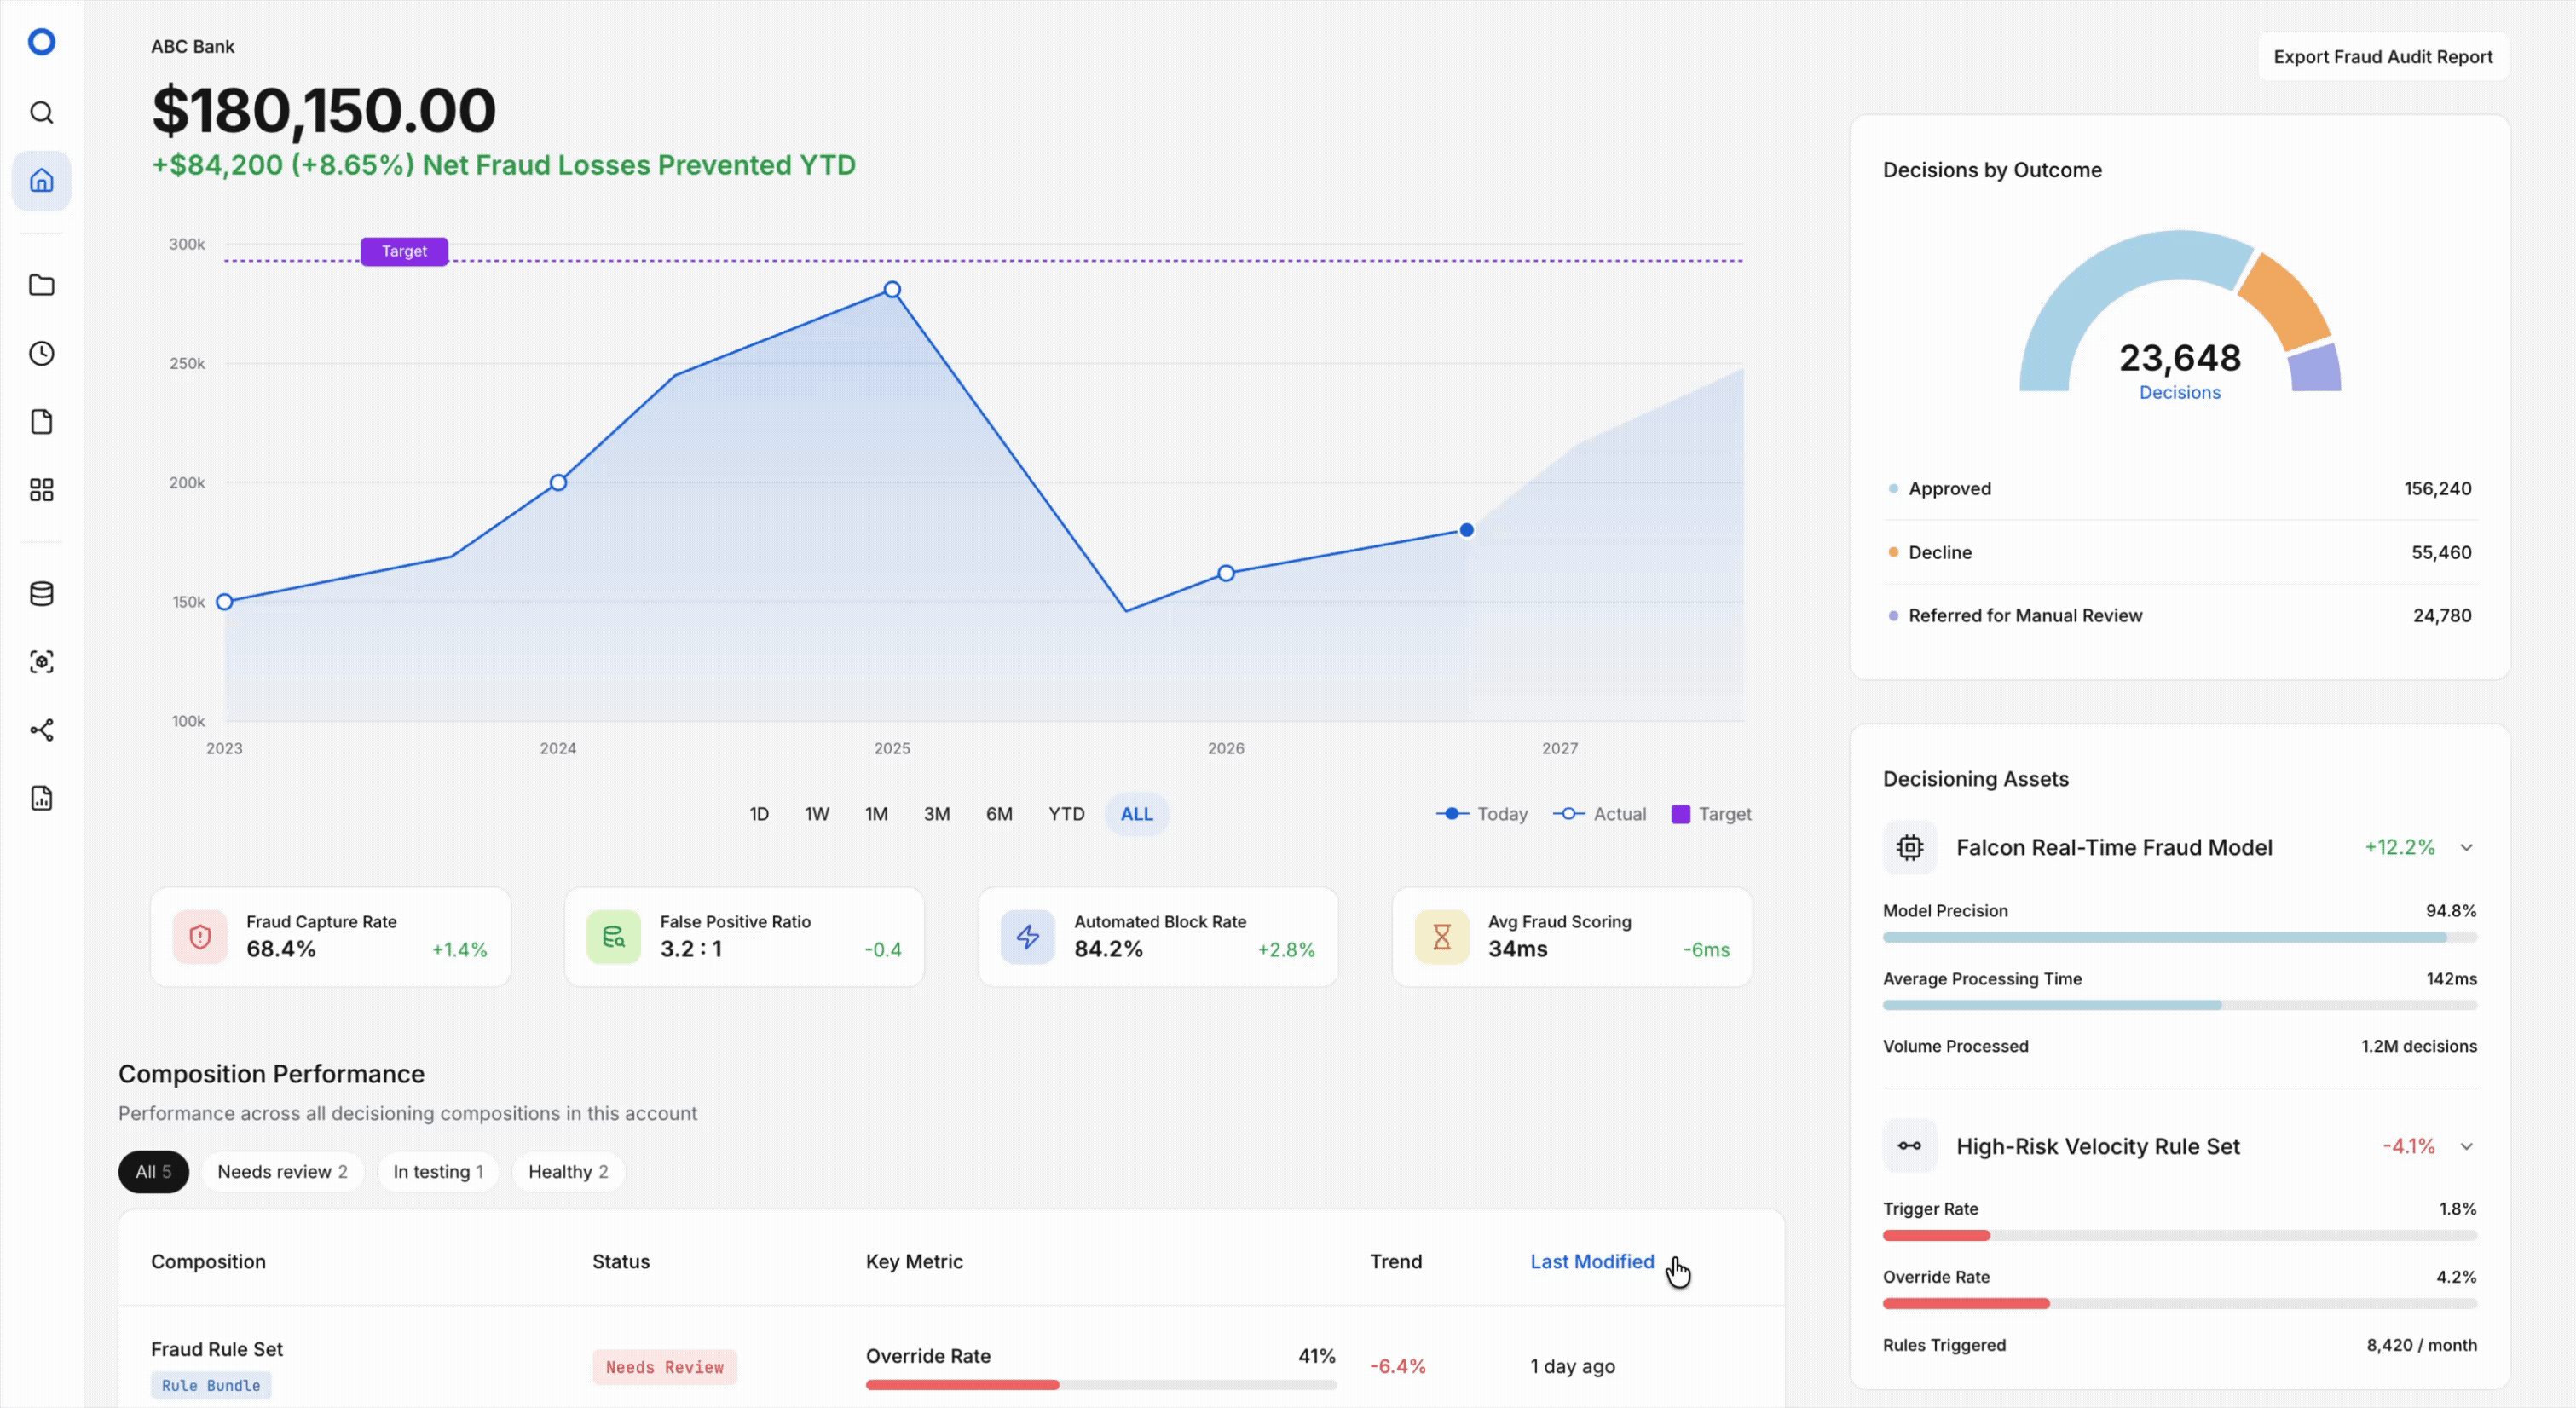
Task: Select the 1W time range
Action: [817, 814]
